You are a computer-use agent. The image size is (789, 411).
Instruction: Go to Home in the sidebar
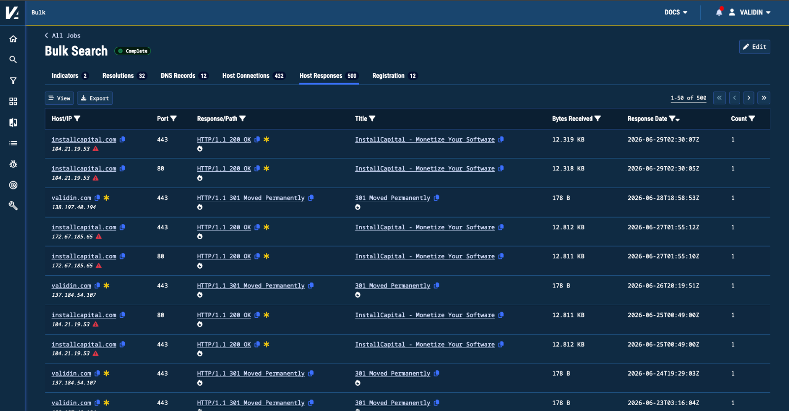(13, 39)
